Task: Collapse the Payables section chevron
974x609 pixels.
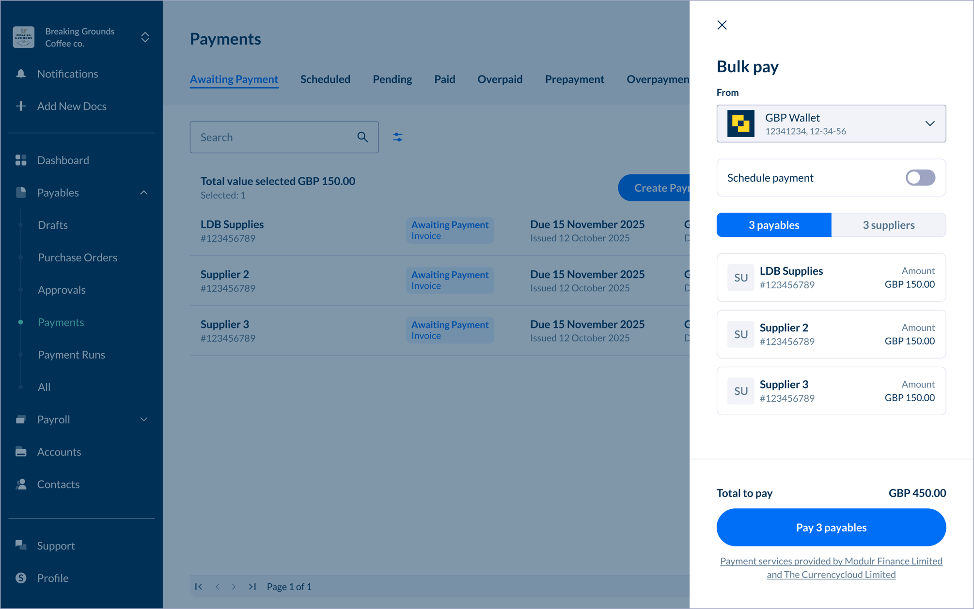Action: pos(144,193)
